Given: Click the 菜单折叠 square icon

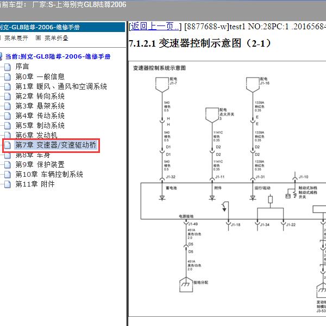Looking at the screenshot, I should tap(38, 37).
